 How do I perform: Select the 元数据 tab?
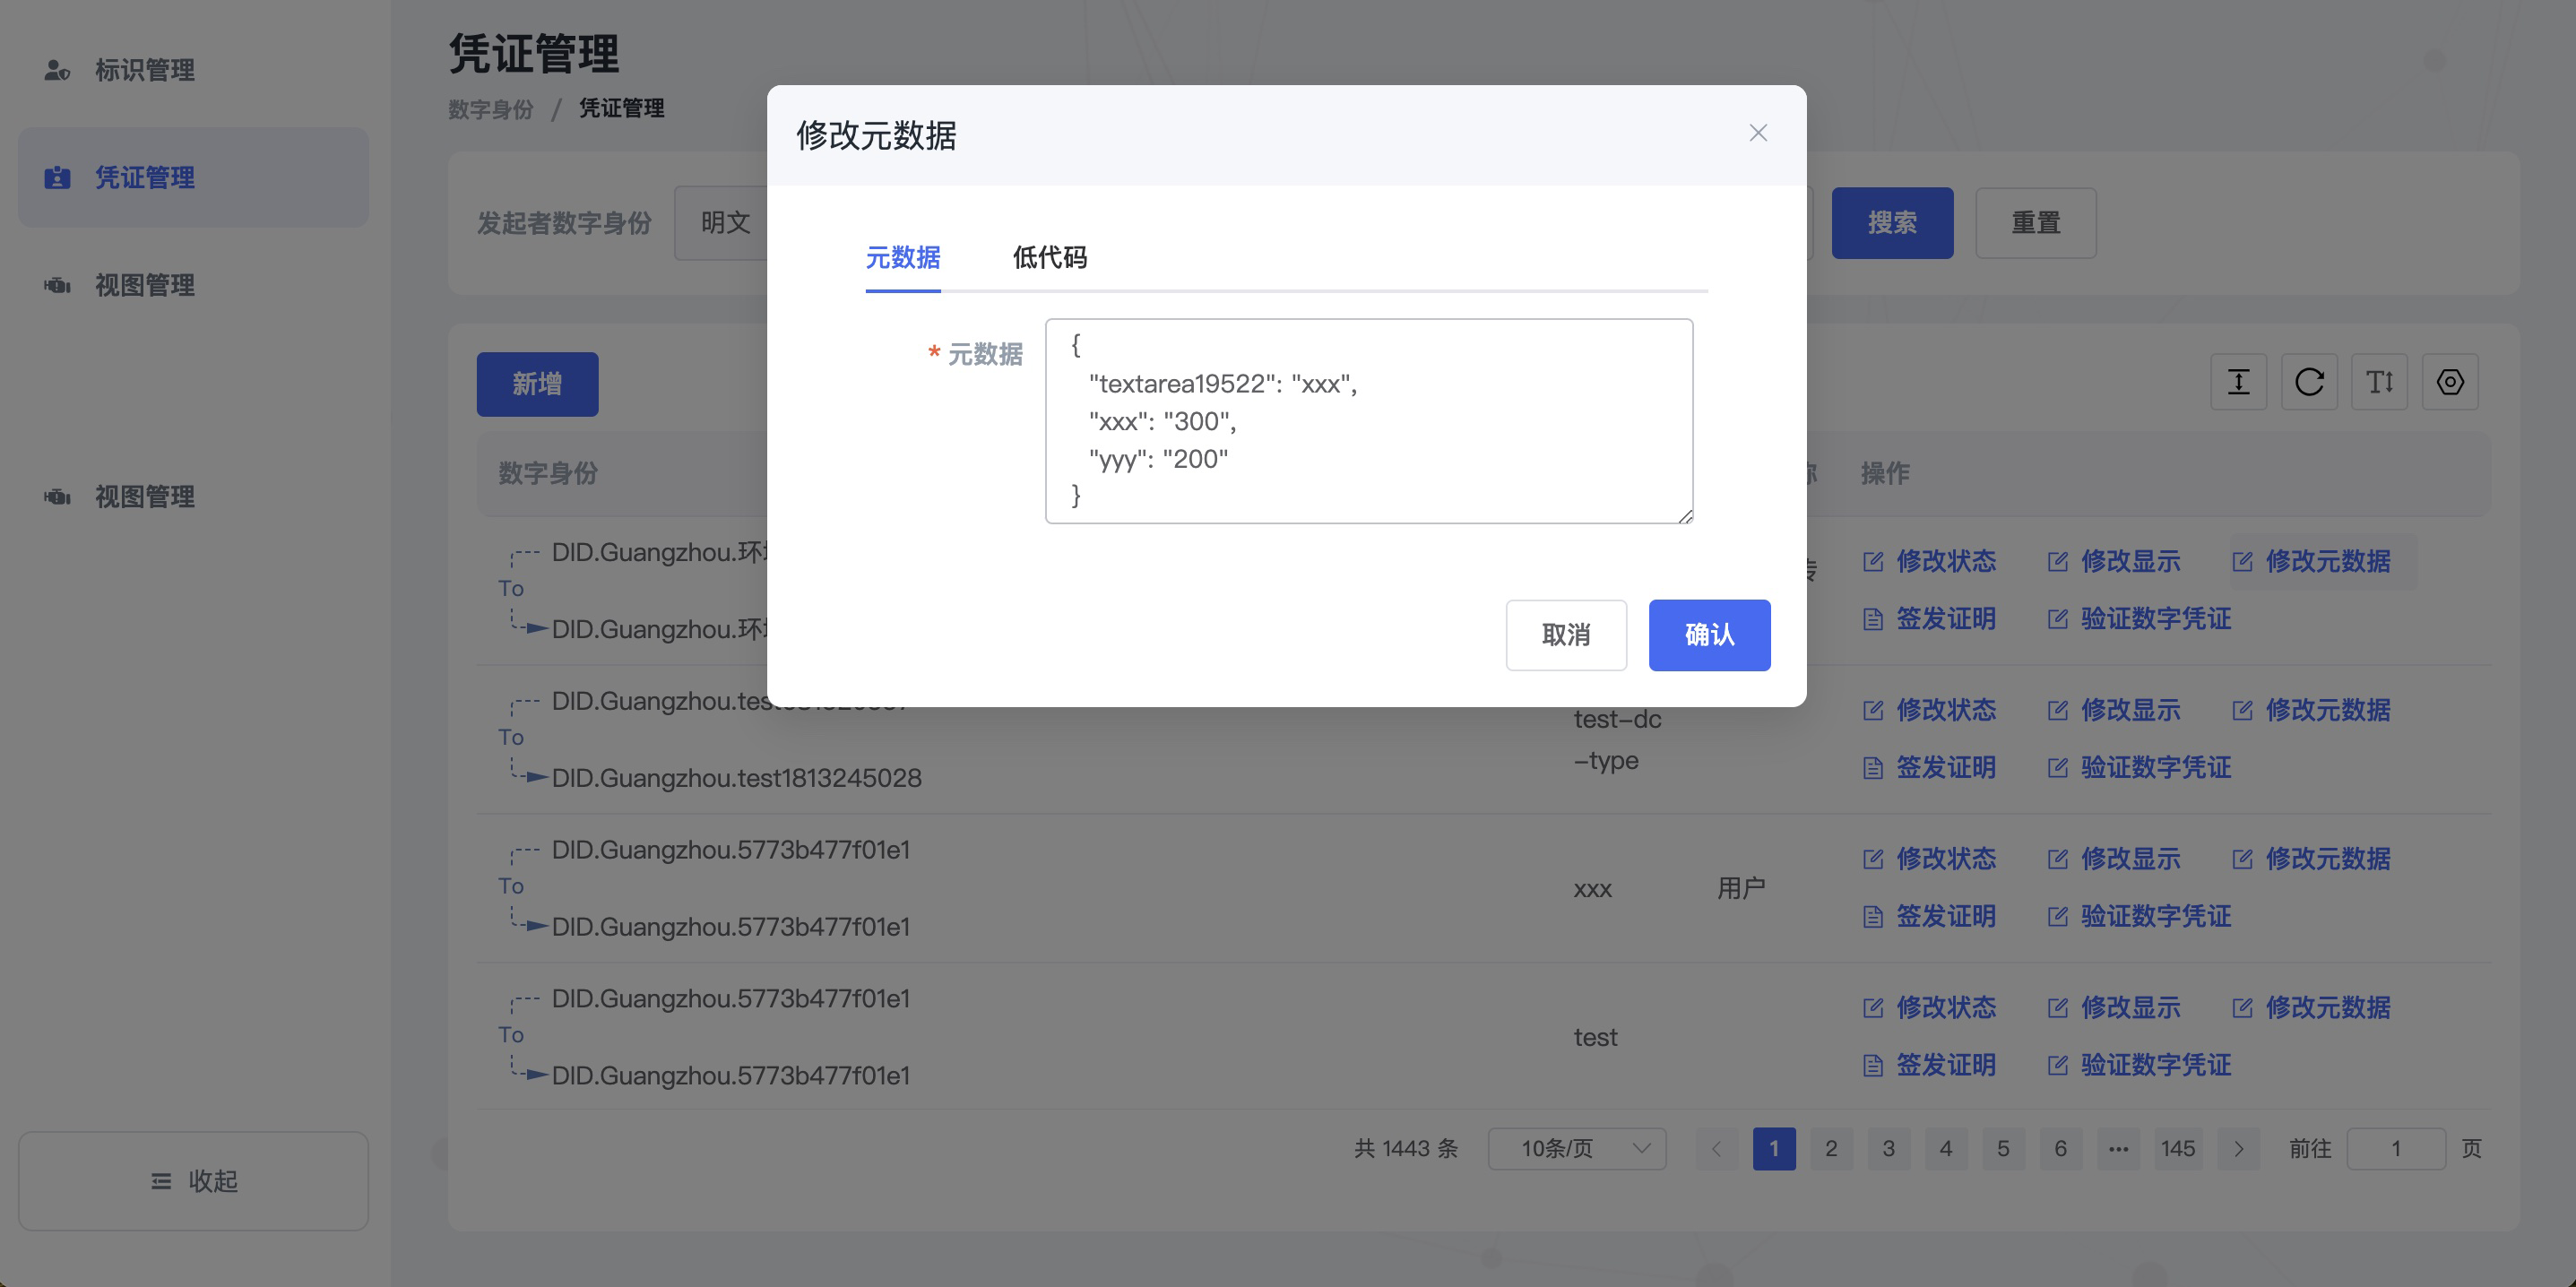click(x=902, y=257)
